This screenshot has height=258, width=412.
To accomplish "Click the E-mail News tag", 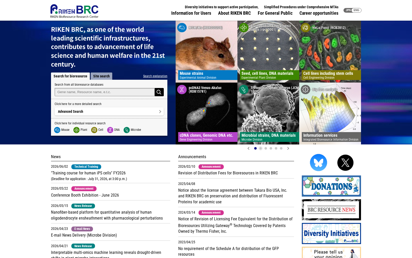I will click(x=82, y=229).
